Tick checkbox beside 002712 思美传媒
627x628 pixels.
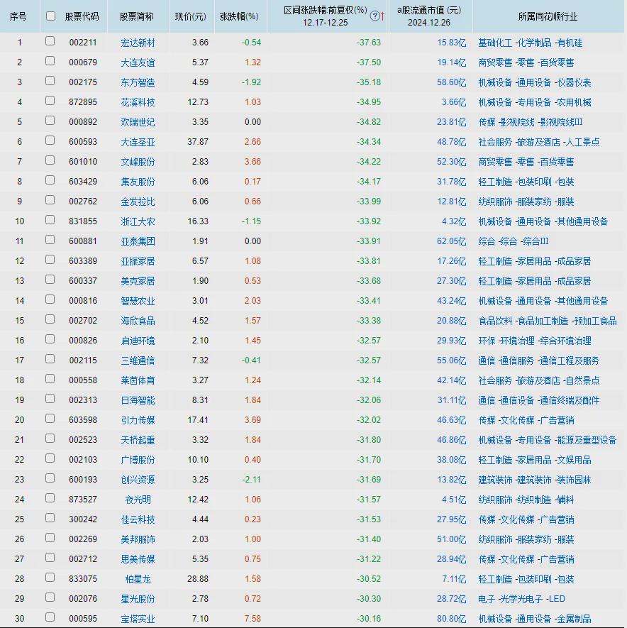point(50,558)
